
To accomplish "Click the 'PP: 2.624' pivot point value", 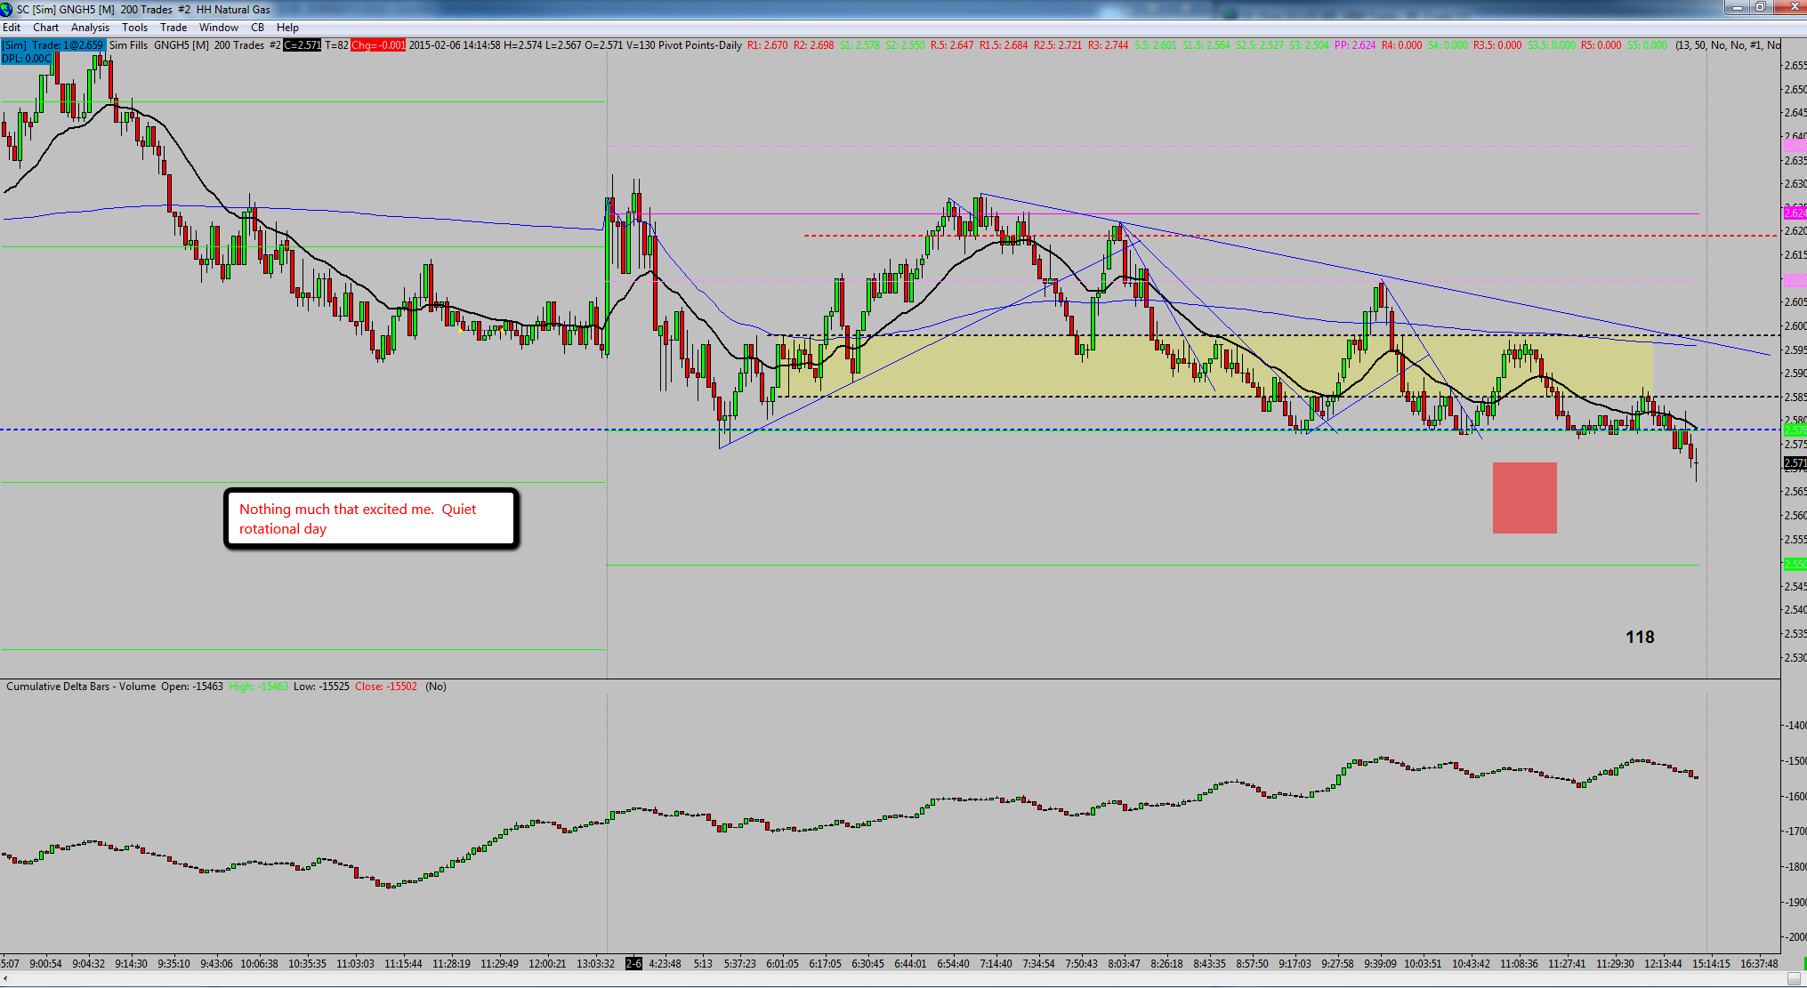I will (x=1355, y=45).
